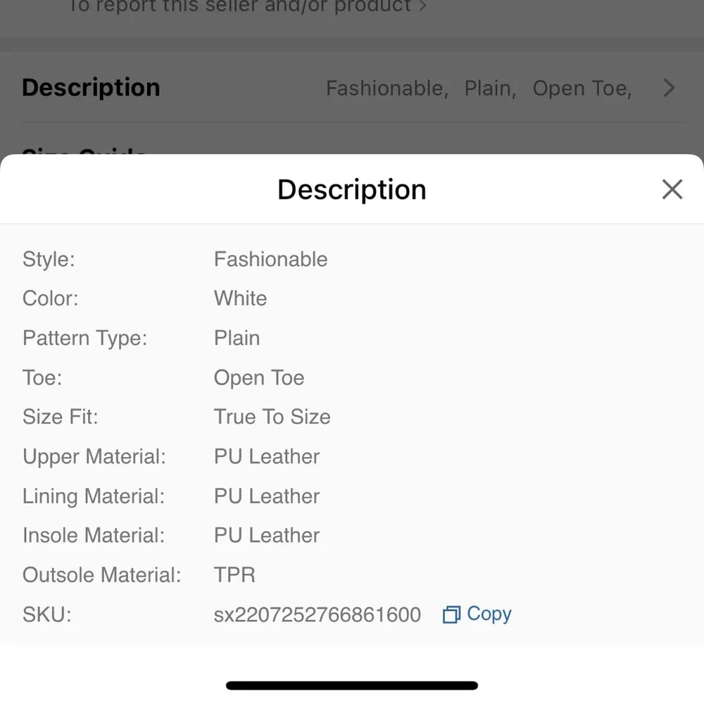
Task: Tap the home indicator bar
Action: click(352, 686)
